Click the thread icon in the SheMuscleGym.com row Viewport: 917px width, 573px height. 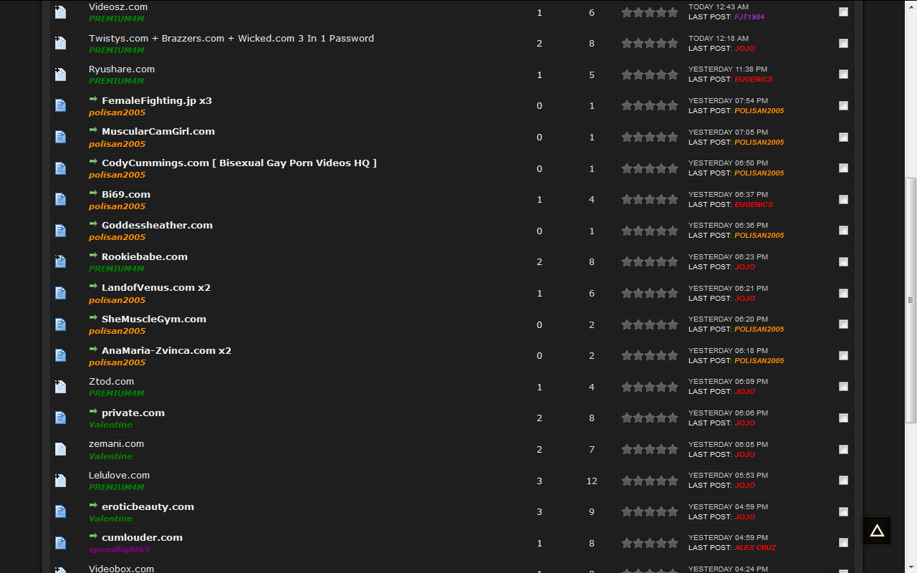(x=60, y=324)
